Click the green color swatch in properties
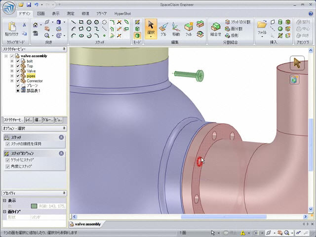 [x=34, y=206]
